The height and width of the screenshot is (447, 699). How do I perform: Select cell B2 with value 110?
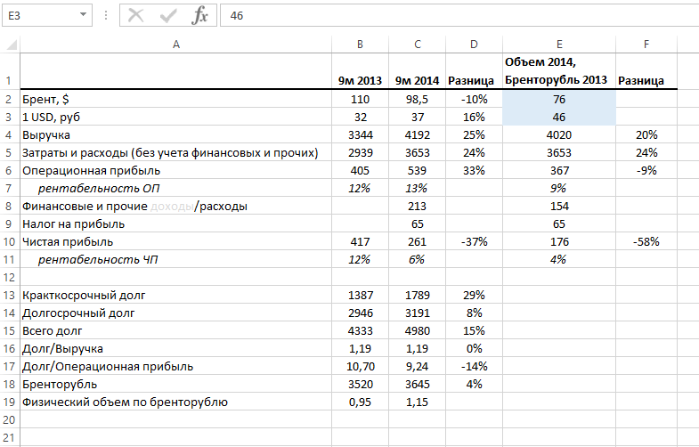click(x=361, y=99)
